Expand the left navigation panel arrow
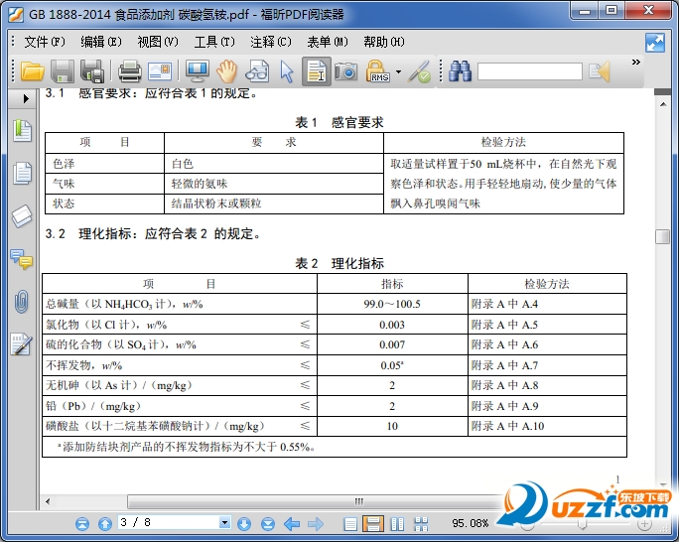The width and height of the screenshot is (679, 542). point(26,98)
